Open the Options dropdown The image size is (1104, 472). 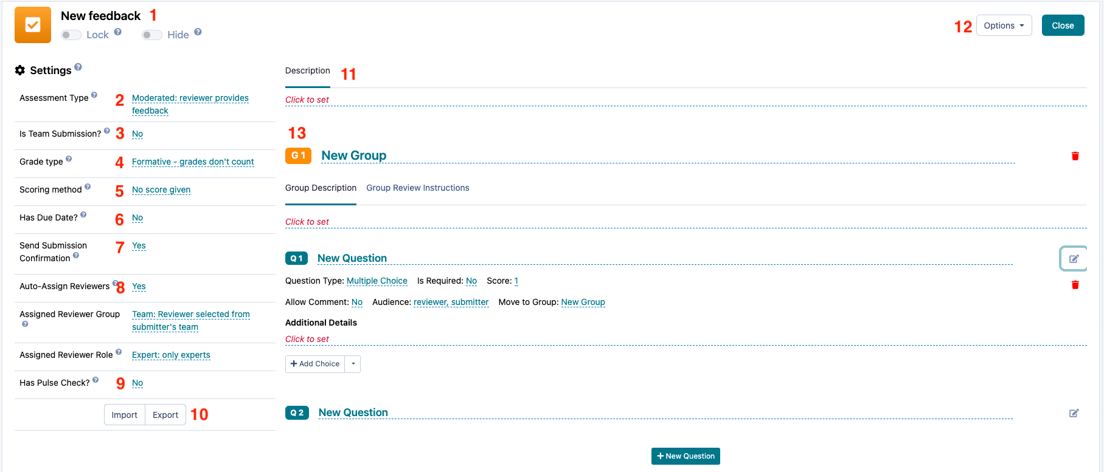(1004, 26)
